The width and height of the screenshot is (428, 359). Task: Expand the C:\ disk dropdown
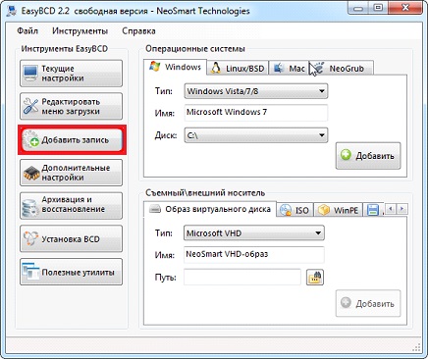(256, 135)
